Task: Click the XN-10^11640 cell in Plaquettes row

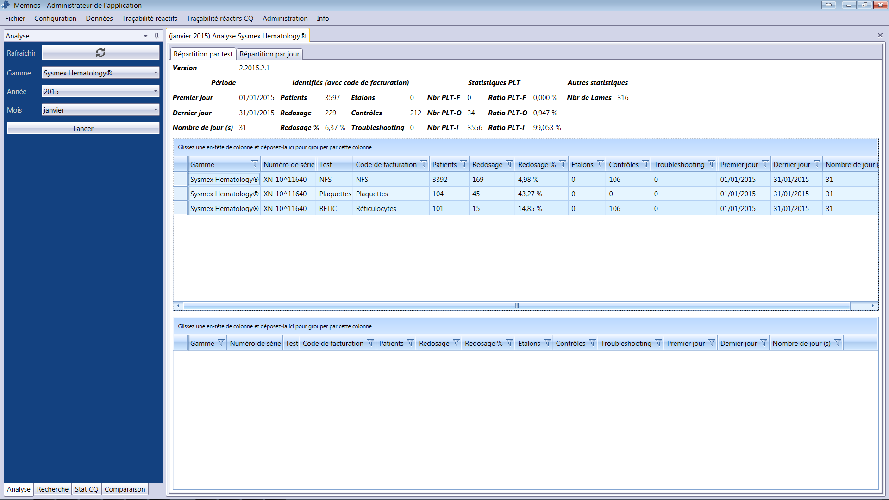Action: click(x=288, y=194)
